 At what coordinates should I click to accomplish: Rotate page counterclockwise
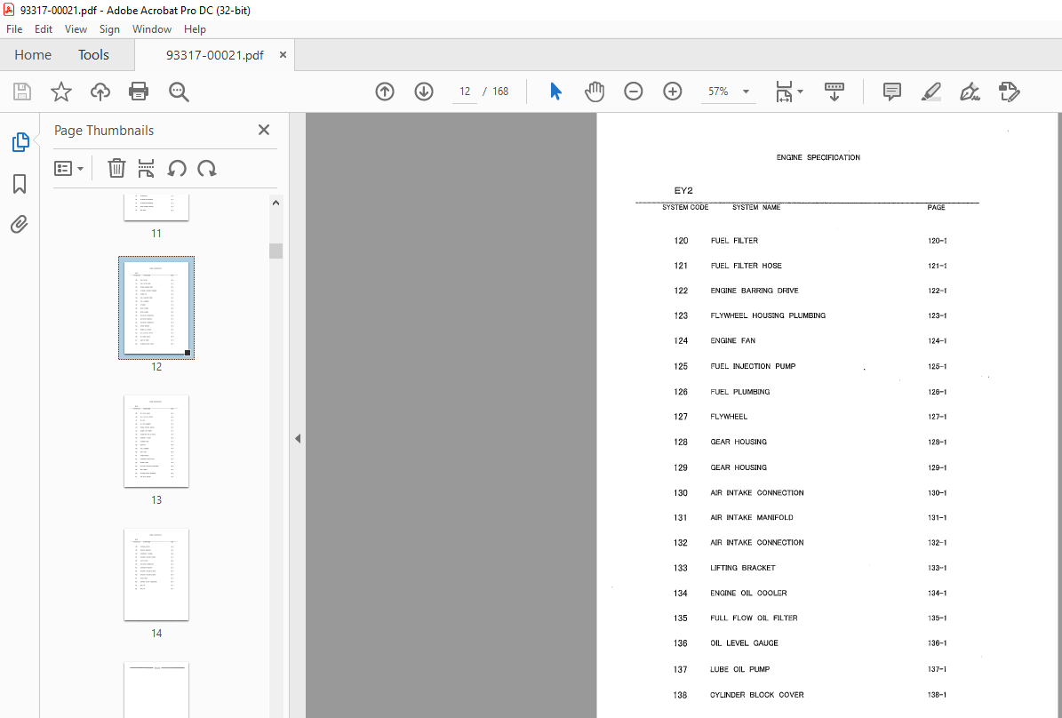177,168
